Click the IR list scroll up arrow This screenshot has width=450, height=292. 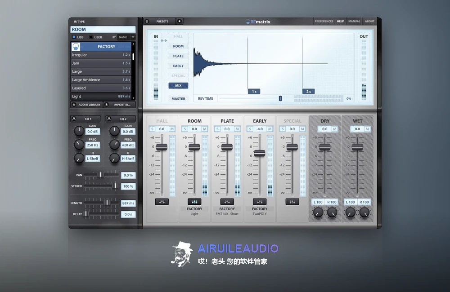tap(134, 44)
